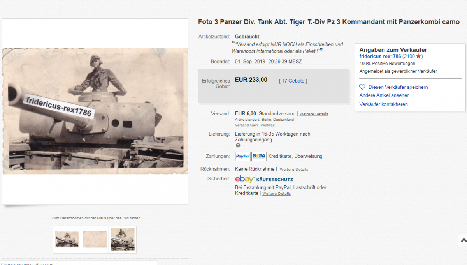
Task: Open seller profile fridericus-rex1786
Action: click(380, 57)
